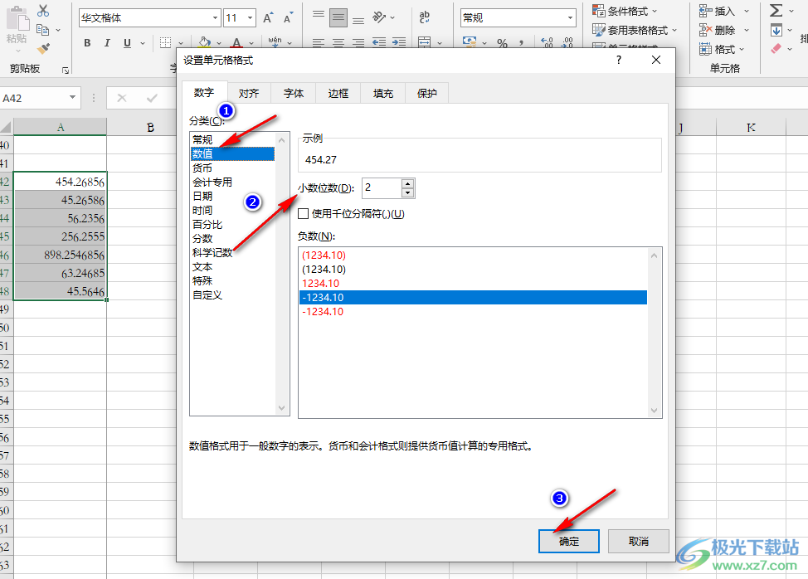Click cell A46 with 898.2546856
The width and height of the screenshot is (808, 579).
click(61, 255)
